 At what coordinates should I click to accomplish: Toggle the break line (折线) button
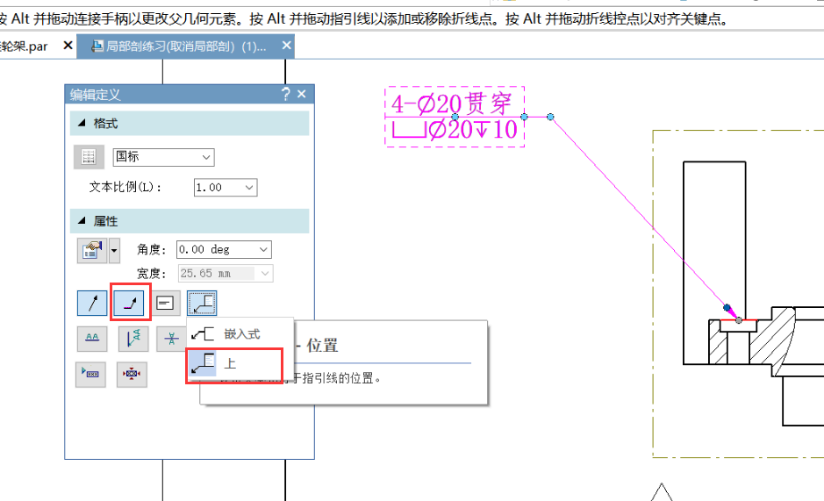point(130,304)
